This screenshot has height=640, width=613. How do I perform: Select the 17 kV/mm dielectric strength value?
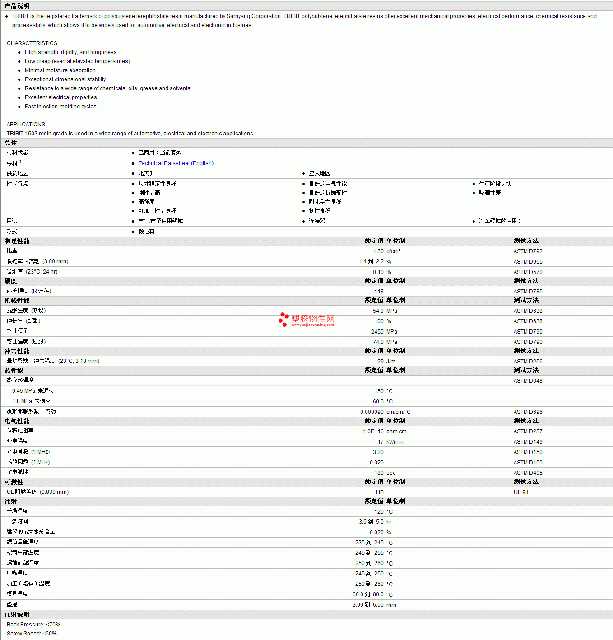coord(381,442)
